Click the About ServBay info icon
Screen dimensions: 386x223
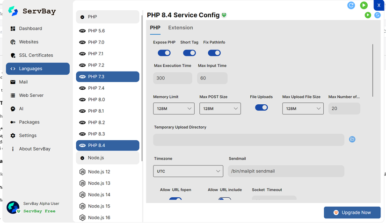click(13, 149)
